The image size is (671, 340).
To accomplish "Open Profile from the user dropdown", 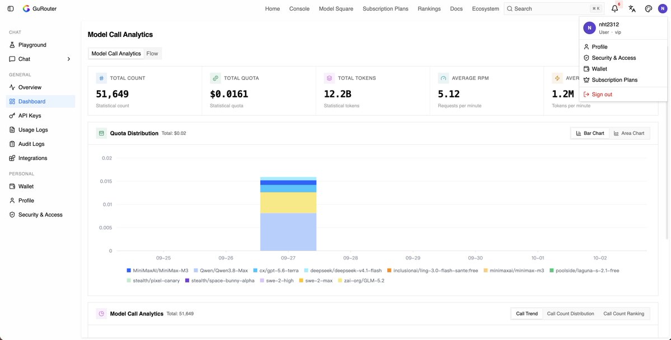I will 623,46.
